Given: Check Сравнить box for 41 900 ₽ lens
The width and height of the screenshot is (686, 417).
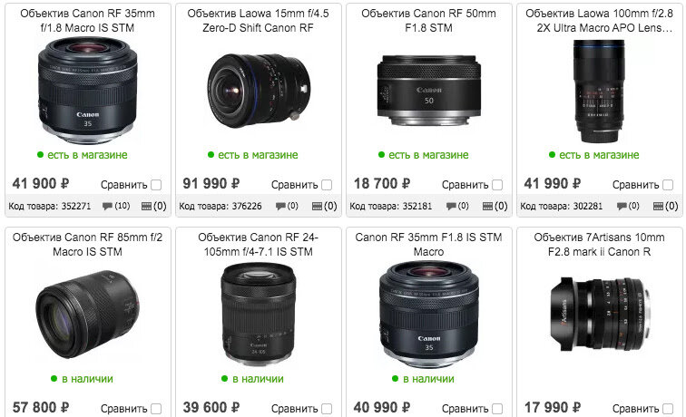Looking at the screenshot, I should coord(156,185).
